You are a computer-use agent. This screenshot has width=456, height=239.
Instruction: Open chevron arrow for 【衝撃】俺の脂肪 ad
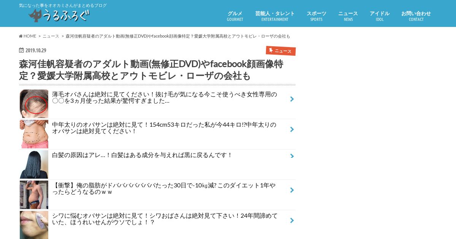coord(292,190)
